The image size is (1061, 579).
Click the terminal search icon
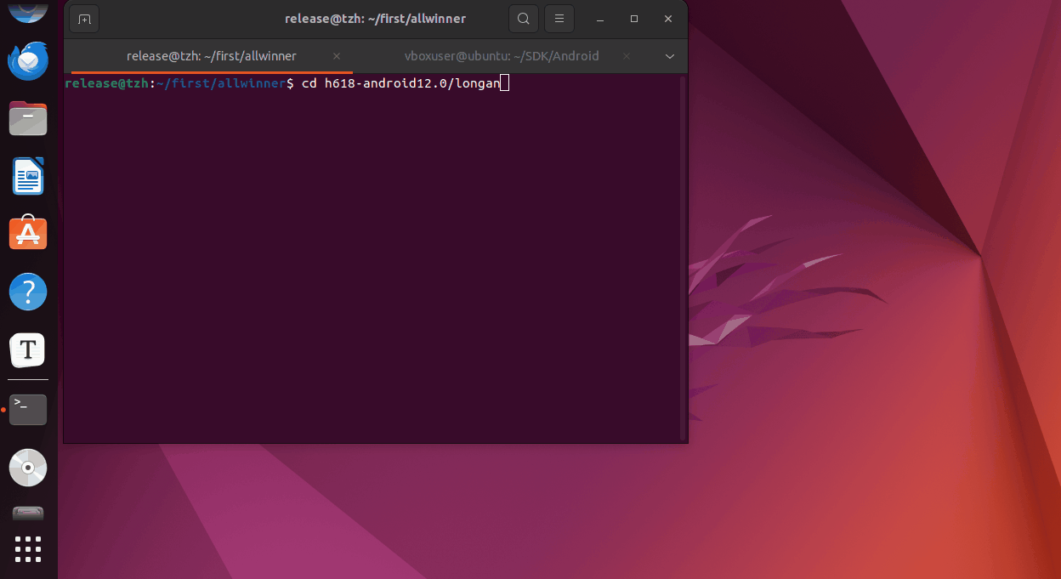pyautogui.click(x=524, y=19)
